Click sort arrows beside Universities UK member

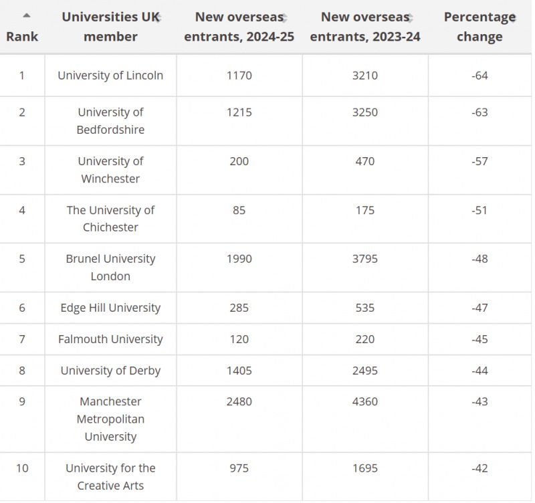159,18
